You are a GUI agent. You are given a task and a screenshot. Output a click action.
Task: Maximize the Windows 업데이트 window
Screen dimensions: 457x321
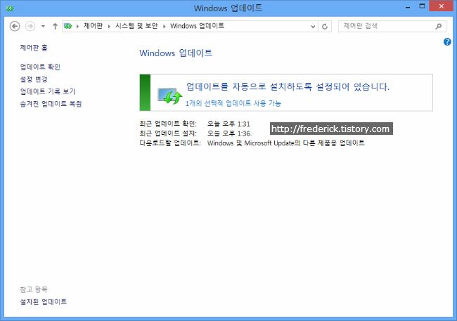pos(422,6)
